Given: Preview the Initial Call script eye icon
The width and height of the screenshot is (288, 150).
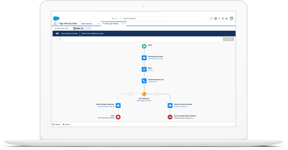Looking at the screenshot, I should pos(157,82).
